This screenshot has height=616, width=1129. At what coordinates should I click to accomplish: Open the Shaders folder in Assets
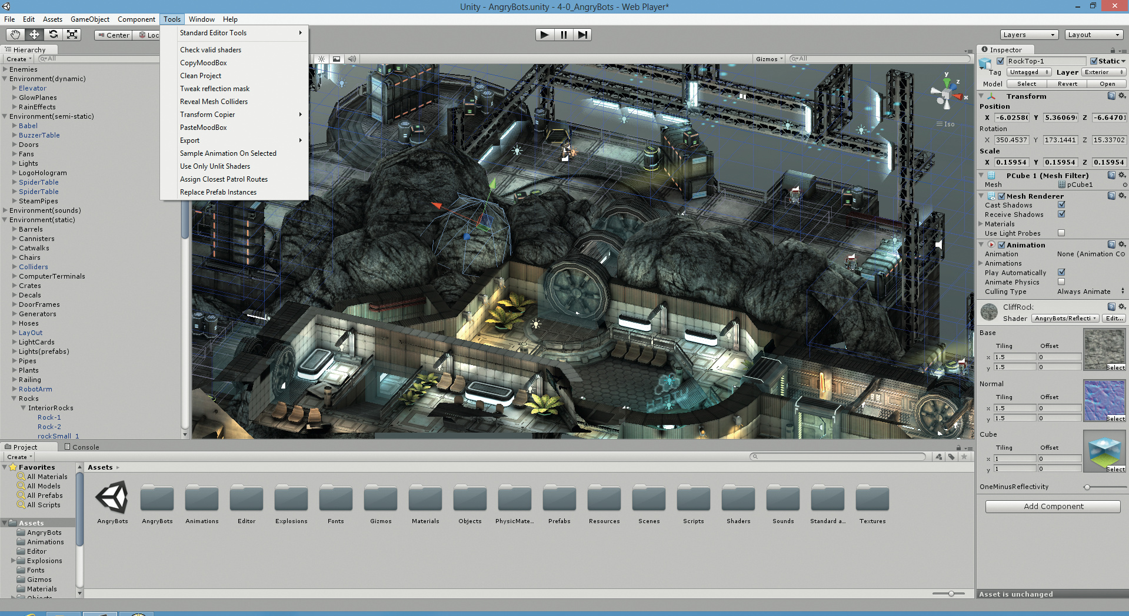(x=738, y=504)
